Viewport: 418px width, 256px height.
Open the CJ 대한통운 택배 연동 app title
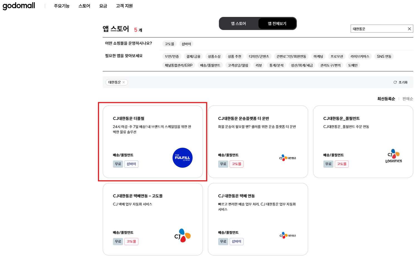pyautogui.click(x=237, y=196)
